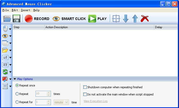Click the open file folder icon
179x108 pixels.
coord(7,19)
